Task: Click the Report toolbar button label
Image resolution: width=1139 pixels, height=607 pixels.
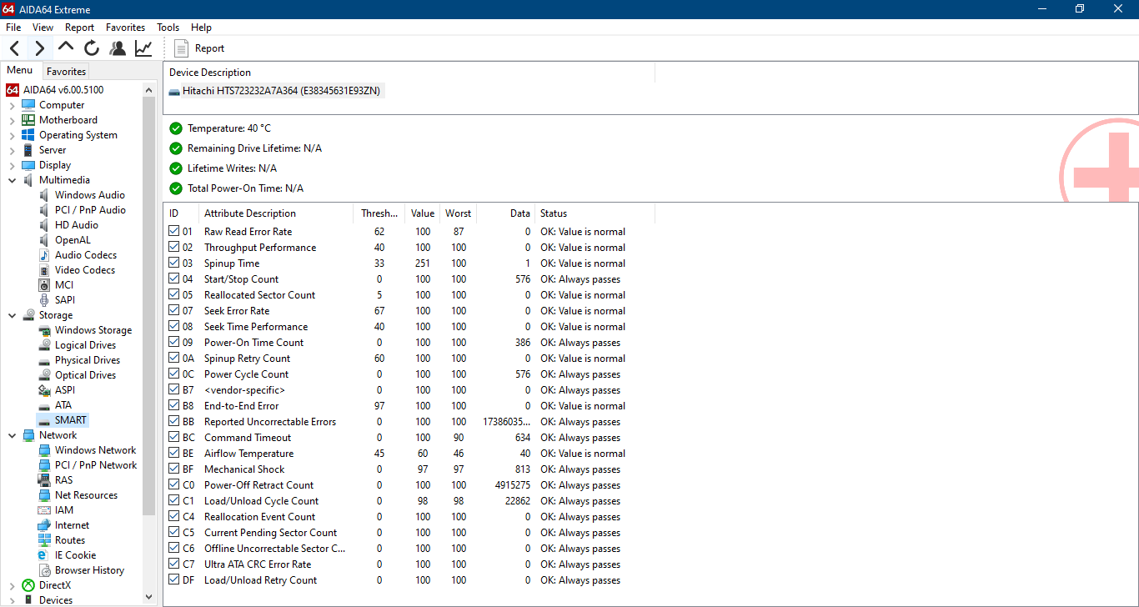Action: click(x=209, y=48)
